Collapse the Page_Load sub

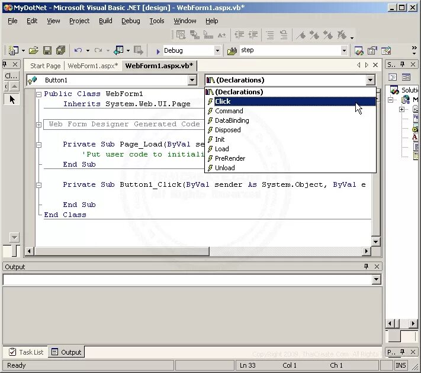coord(38,145)
